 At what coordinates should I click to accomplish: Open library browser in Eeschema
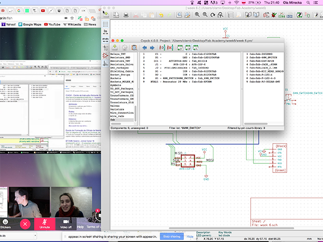click(x=256, y=15)
